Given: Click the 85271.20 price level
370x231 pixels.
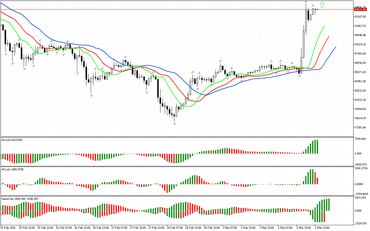Looking at the screenshot, I should pyautogui.click(x=360, y=72).
